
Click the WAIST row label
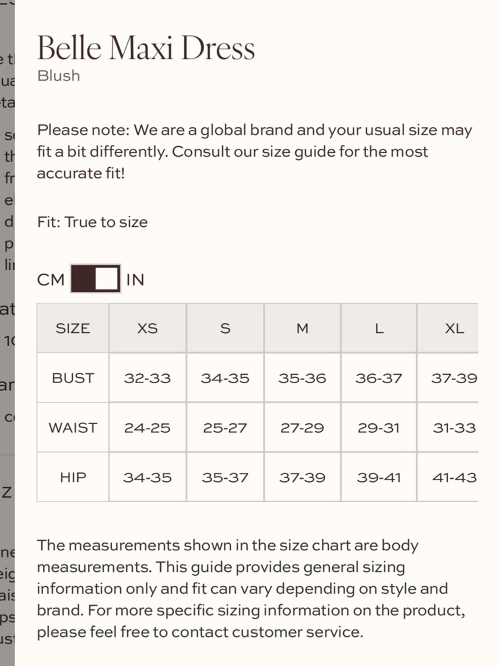click(73, 428)
